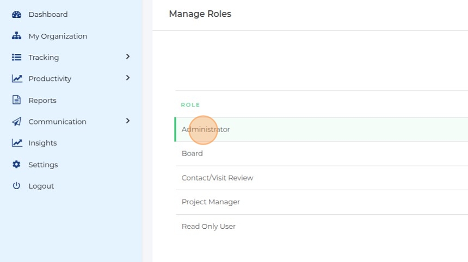This screenshot has height=262, width=468.
Task: Expand the Tracking submenu chevron
Action: click(x=128, y=57)
